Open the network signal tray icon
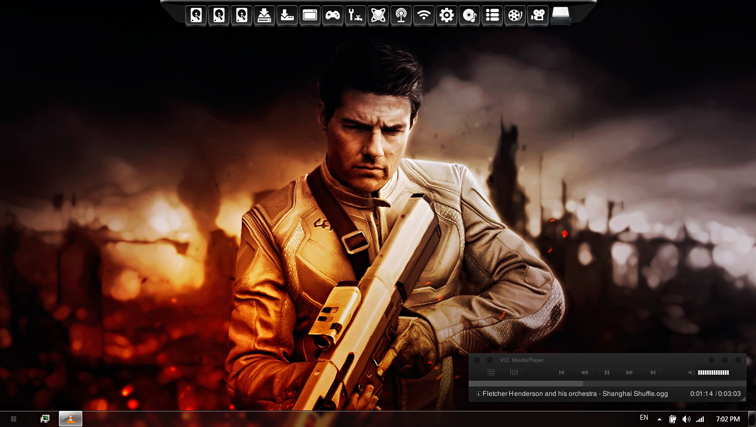This screenshot has height=427, width=756. tap(700, 419)
